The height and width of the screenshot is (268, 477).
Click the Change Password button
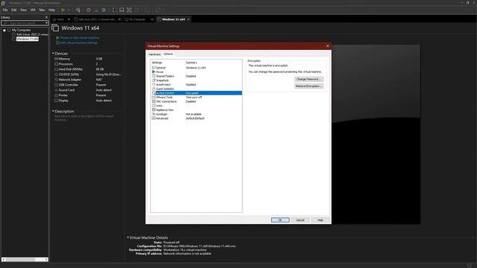click(309, 80)
